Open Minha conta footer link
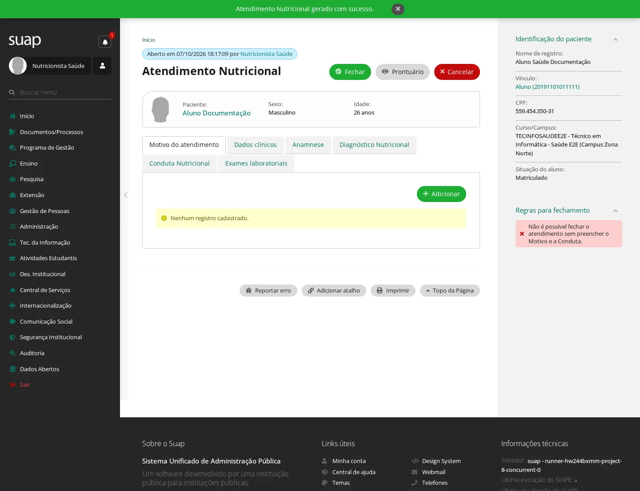Screen dimensions: 640x491 (349, 461)
